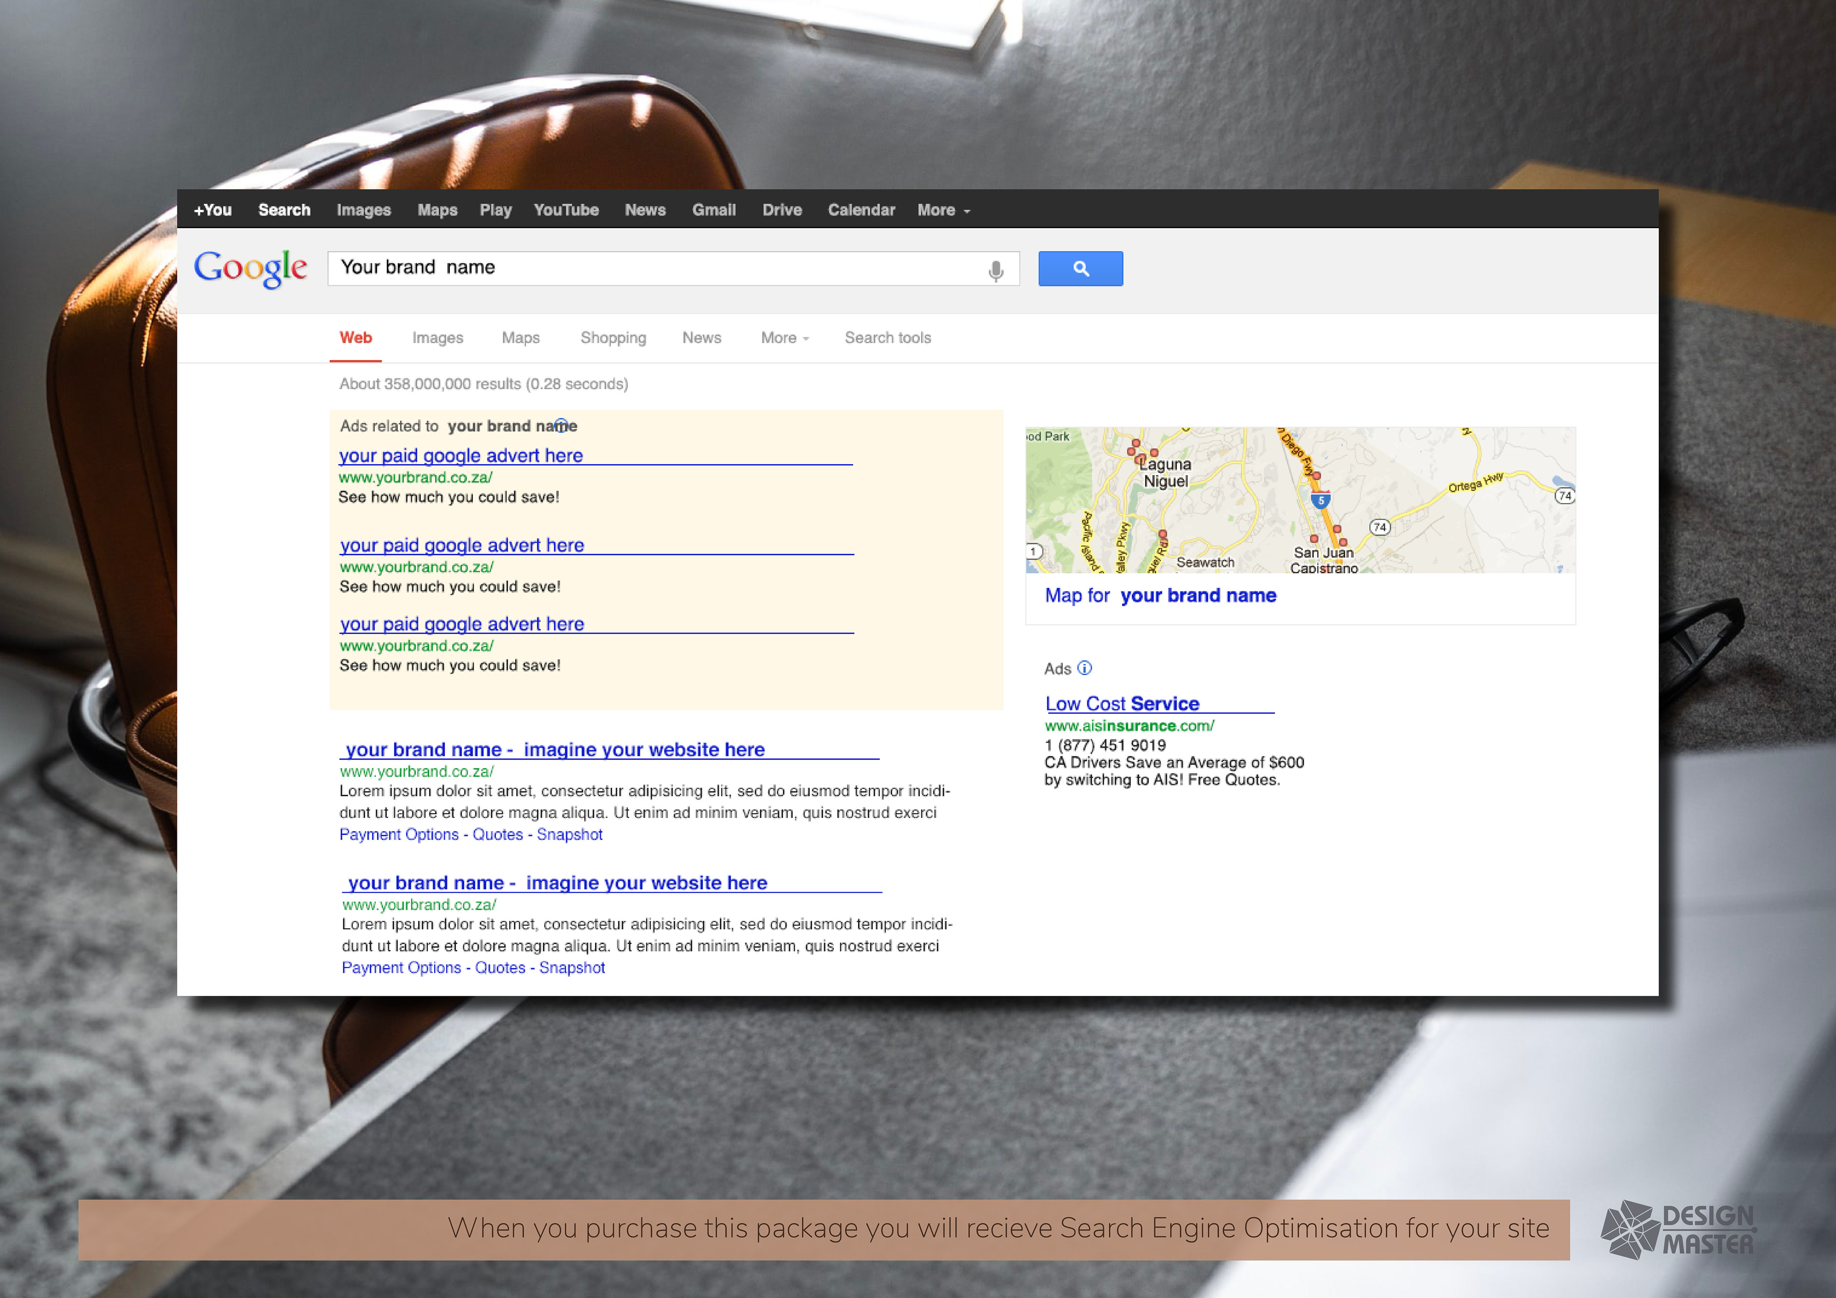Open second 'your brand name - imagine your website' result
Screen dimensions: 1836x1298
point(557,883)
